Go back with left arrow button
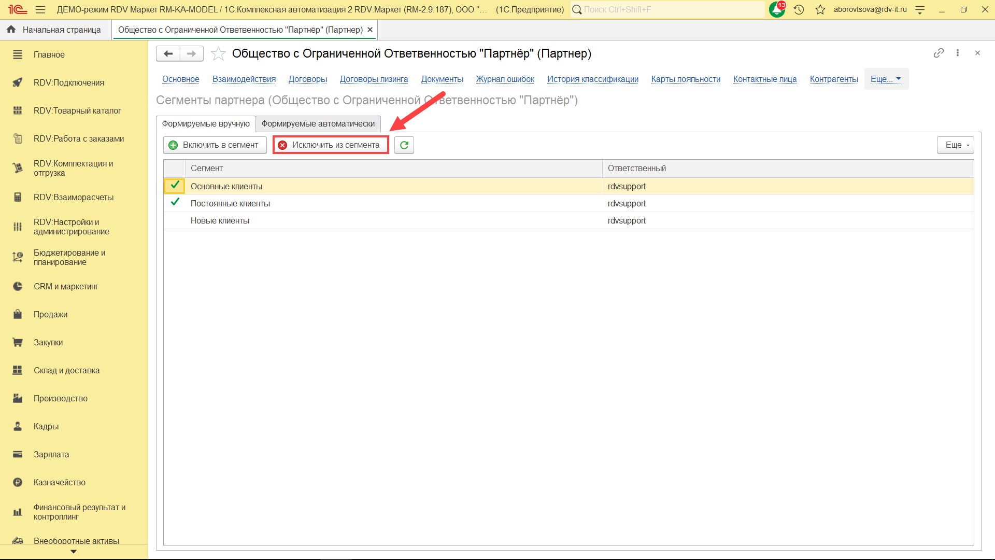The image size is (995, 560). [168, 53]
